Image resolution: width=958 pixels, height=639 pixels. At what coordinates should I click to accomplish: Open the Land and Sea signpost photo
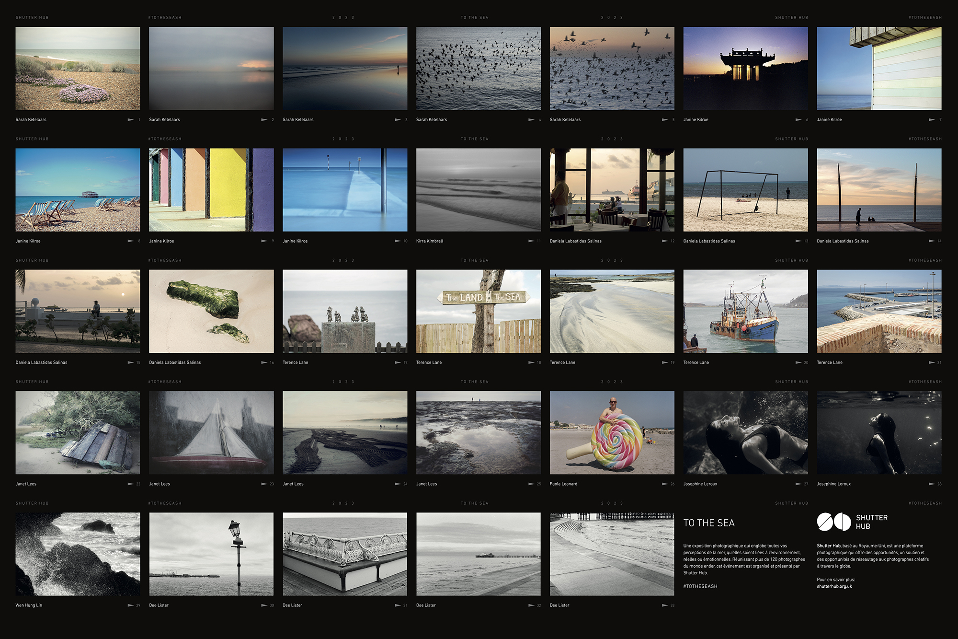click(479, 311)
